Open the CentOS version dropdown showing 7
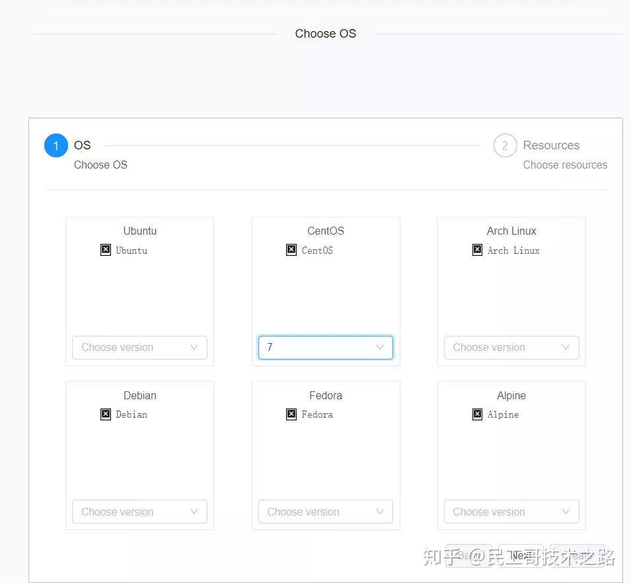631x583 pixels. tap(325, 347)
